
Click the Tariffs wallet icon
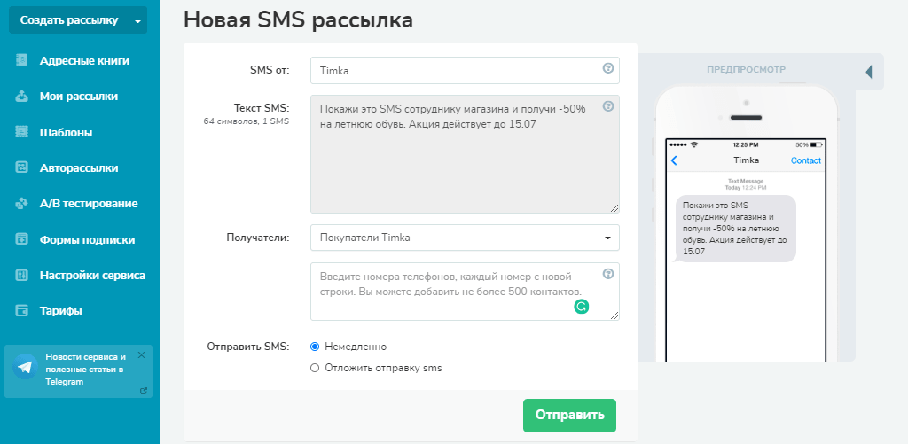pos(22,311)
